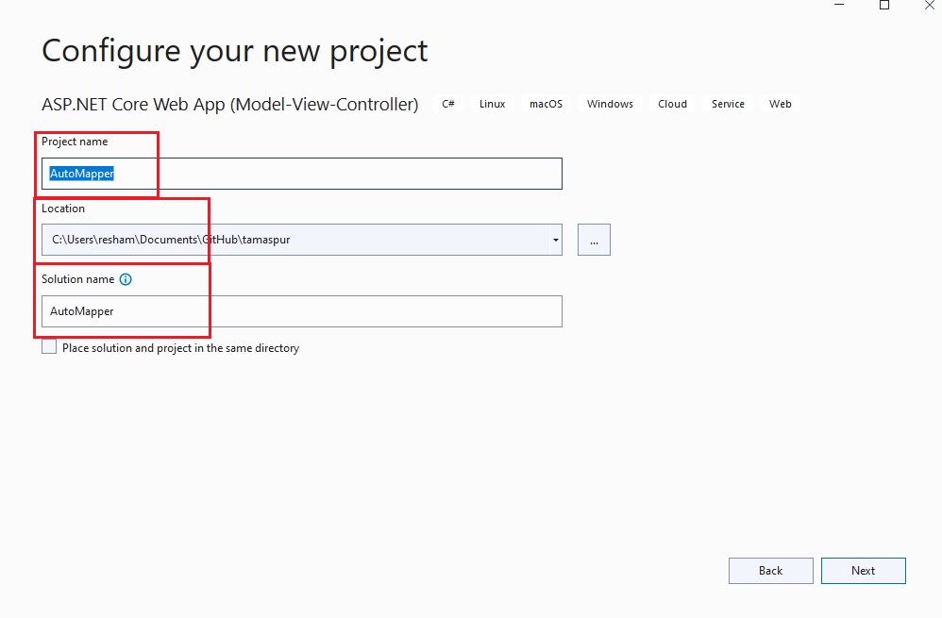Go Back to template selection

(771, 571)
